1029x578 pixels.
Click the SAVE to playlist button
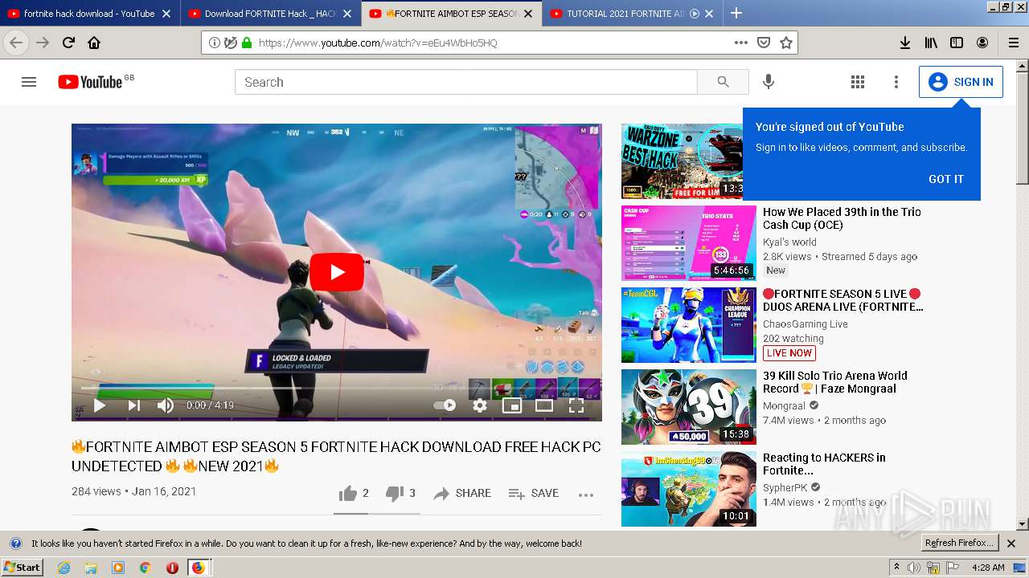tap(534, 493)
